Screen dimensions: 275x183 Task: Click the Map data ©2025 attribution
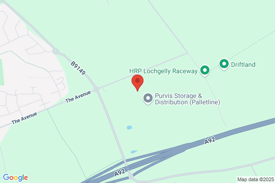tap(256, 179)
